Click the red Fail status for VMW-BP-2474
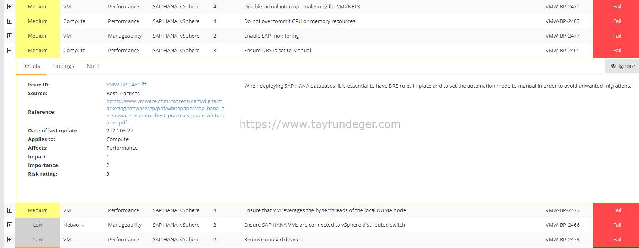This screenshot has height=248, width=639. point(616,239)
